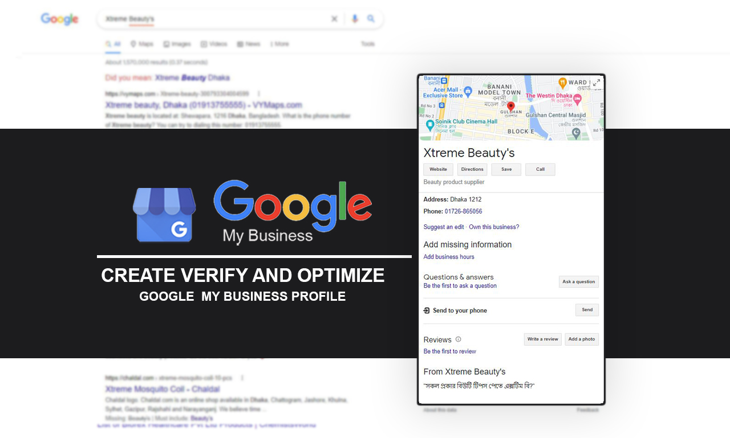Click the Add a photo button
This screenshot has height=438, width=730.
point(582,339)
